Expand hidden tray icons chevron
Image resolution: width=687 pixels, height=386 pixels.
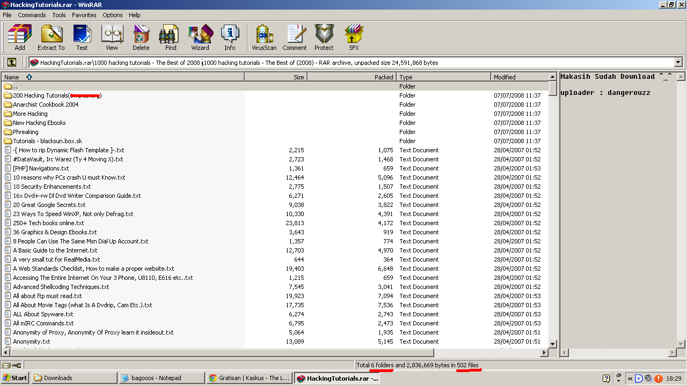point(630,378)
